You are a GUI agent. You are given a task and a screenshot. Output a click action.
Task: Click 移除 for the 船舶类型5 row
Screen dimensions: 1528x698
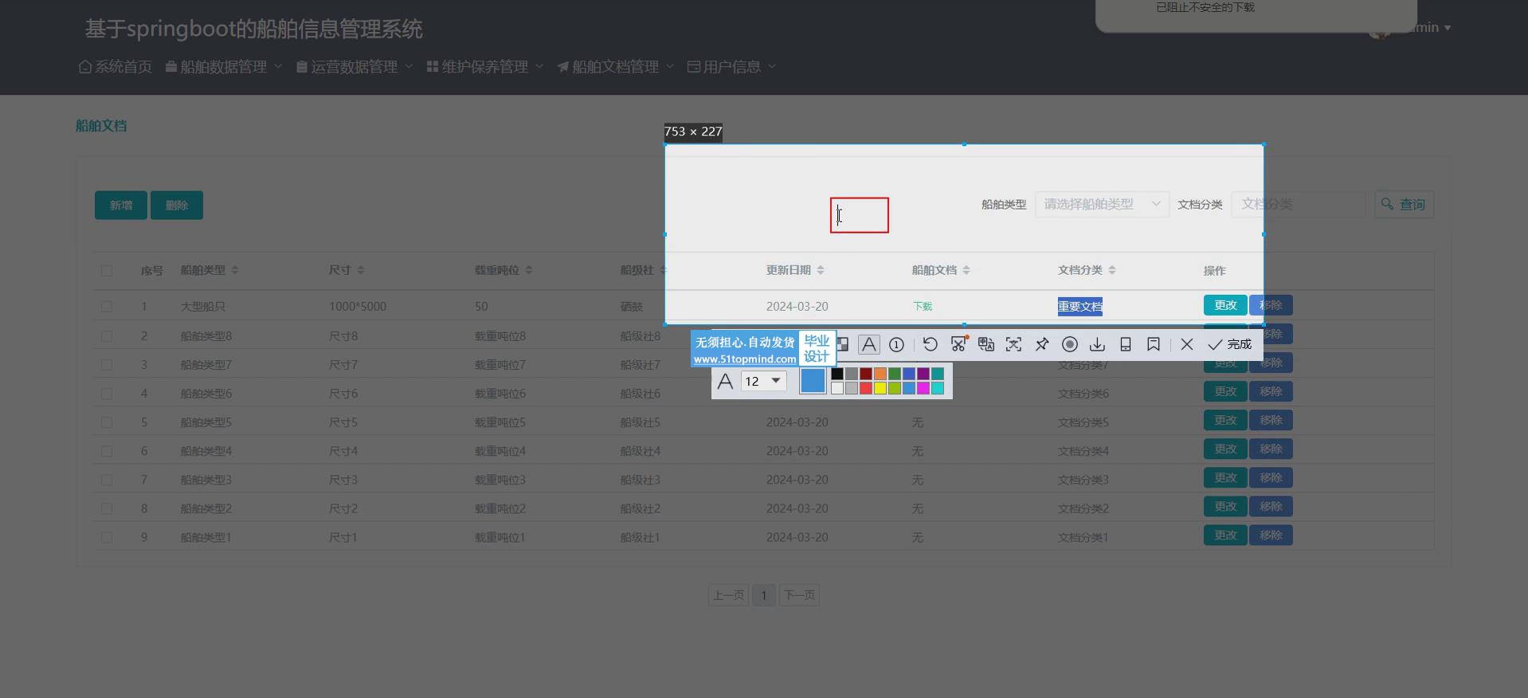[x=1271, y=420]
